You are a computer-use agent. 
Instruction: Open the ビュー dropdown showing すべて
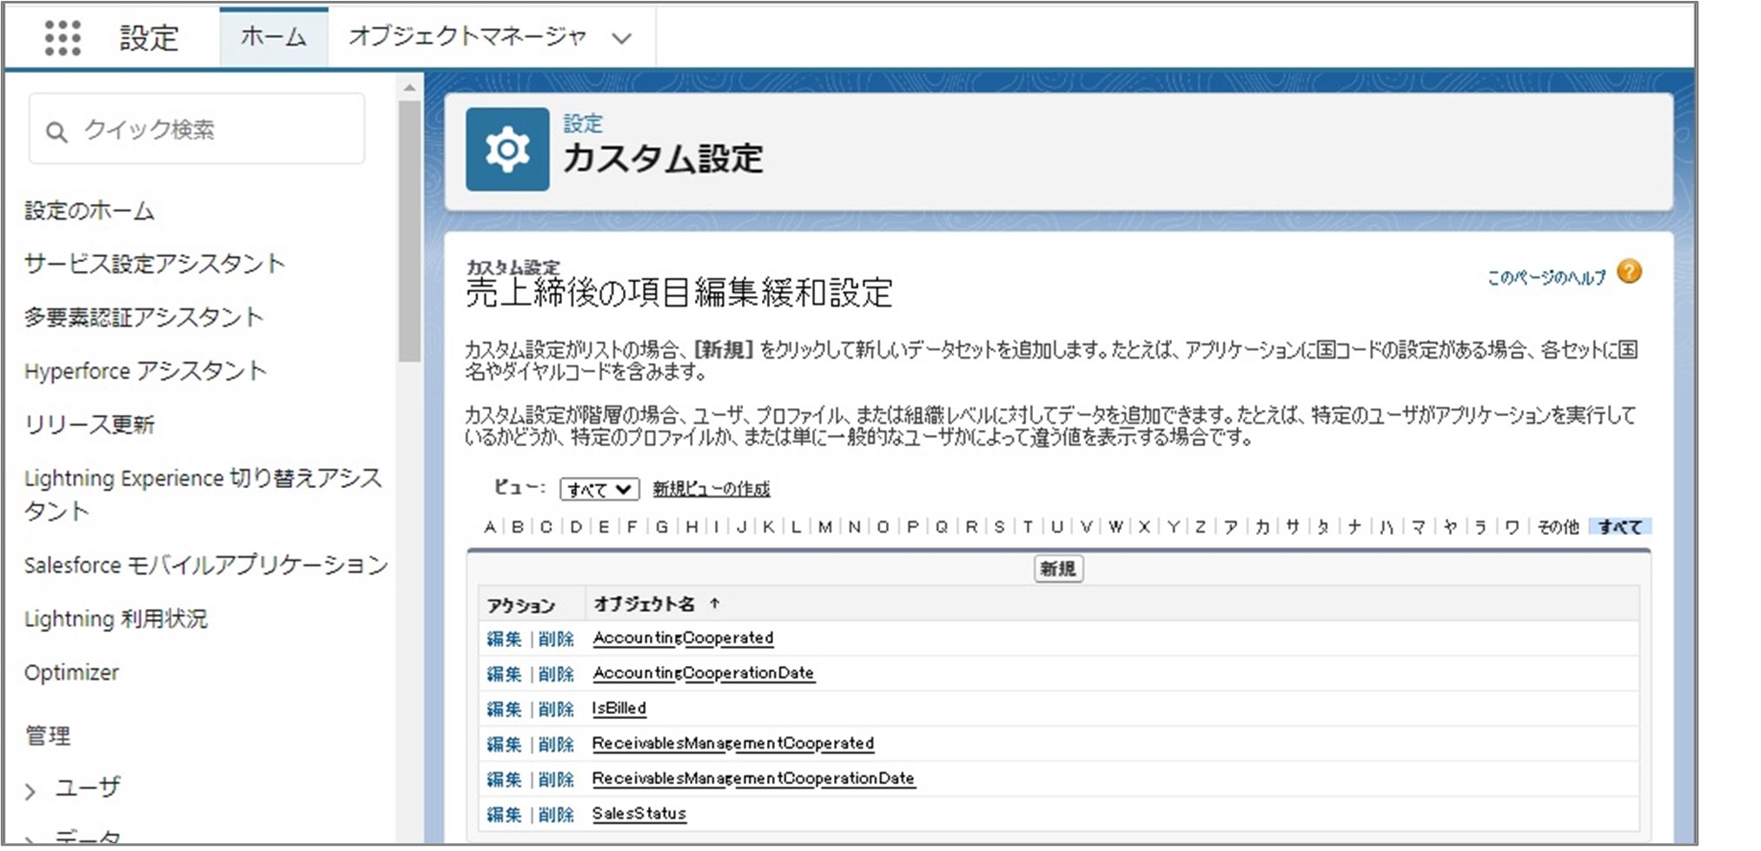(x=599, y=489)
